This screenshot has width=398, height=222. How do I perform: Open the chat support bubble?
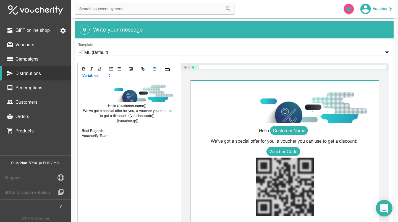tap(384, 208)
